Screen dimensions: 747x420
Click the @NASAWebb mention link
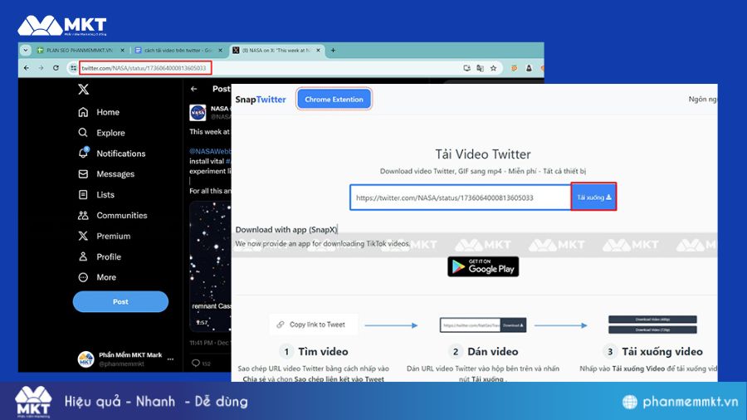pyautogui.click(x=210, y=151)
